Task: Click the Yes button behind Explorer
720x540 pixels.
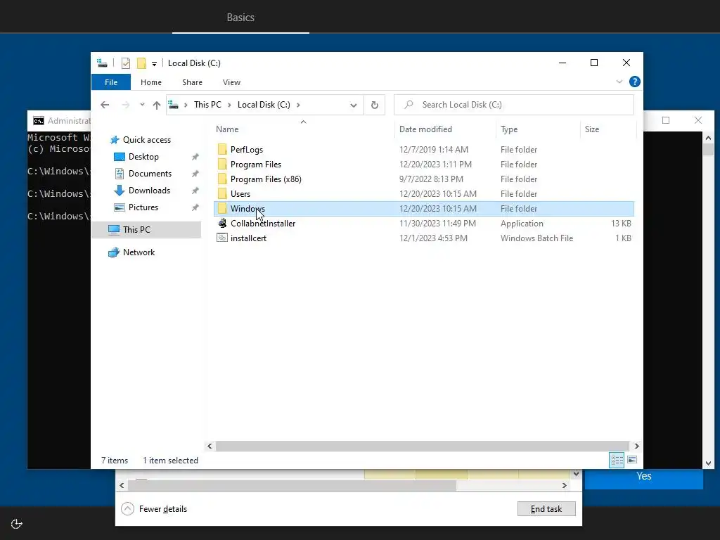Action: coord(643,476)
